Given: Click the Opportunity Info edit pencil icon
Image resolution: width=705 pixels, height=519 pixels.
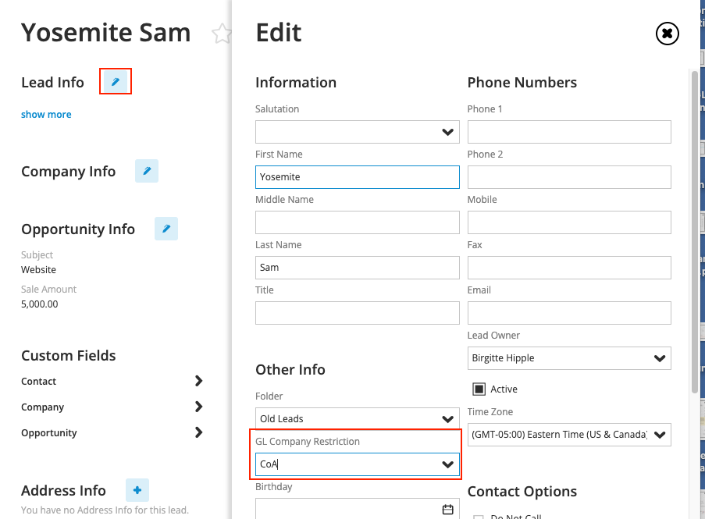Looking at the screenshot, I should (166, 228).
